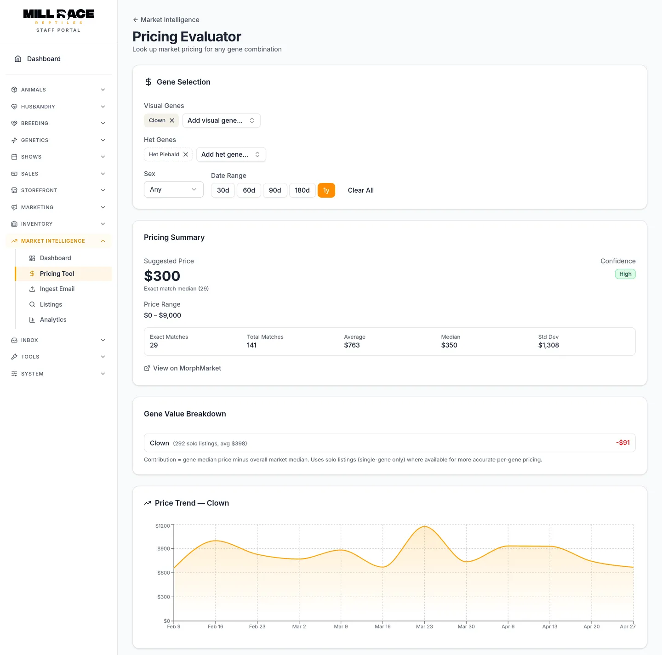Click the Ingest Email upload icon
Viewport: 662px width, 655px height.
[32, 289]
